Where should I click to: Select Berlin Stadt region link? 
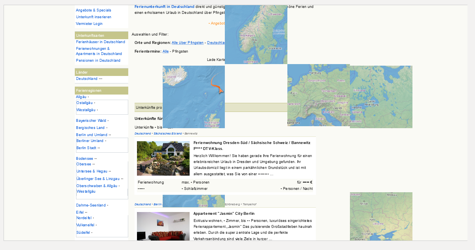86,148
